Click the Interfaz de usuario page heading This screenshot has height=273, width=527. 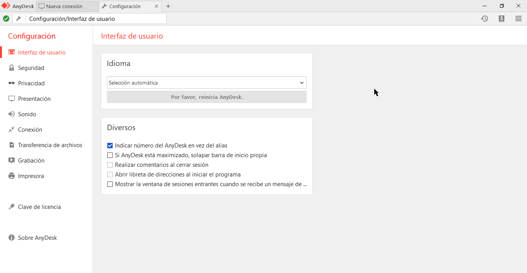click(132, 36)
